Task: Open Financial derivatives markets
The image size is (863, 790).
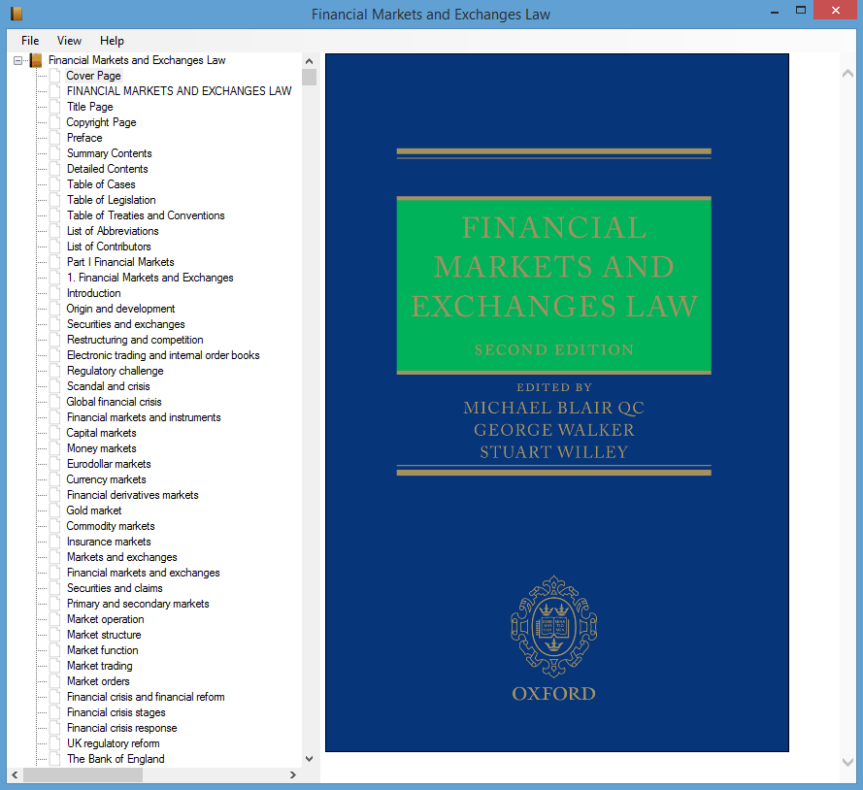Action: [x=133, y=495]
